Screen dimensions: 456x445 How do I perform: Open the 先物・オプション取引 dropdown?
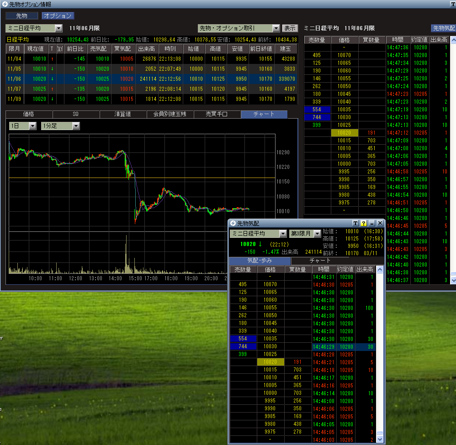click(276, 28)
